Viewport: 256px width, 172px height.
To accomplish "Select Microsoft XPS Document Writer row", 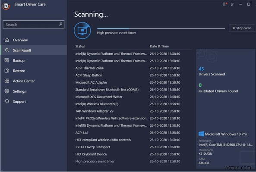I will pos(132,97).
